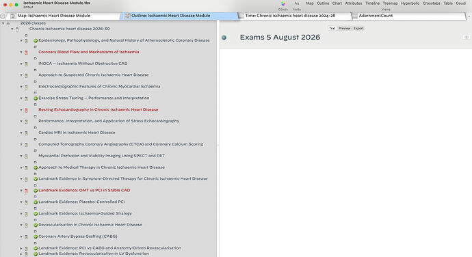The width and height of the screenshot is (472, 257).
Task: Collapse Chronic ischaemic heart disease 2026-30
Action: pos(12,29)
